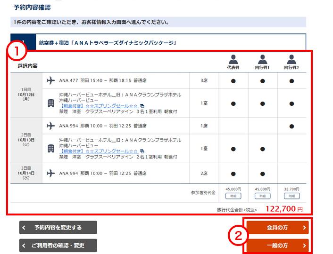
Task: Select the 同行者1 person icon
Action: click(x=263, y=60)
